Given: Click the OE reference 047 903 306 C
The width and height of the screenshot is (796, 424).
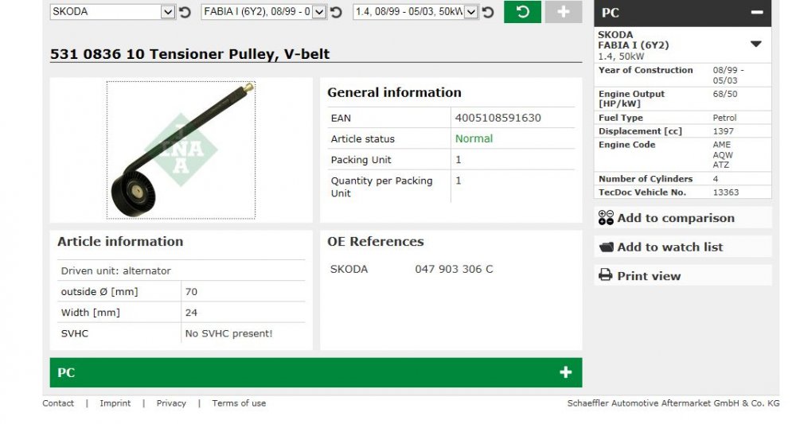Looking at the screenshot, I should [454, 270].
